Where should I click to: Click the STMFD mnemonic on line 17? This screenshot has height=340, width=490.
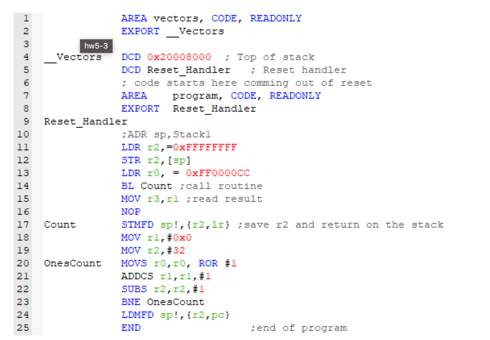point(137,224)
